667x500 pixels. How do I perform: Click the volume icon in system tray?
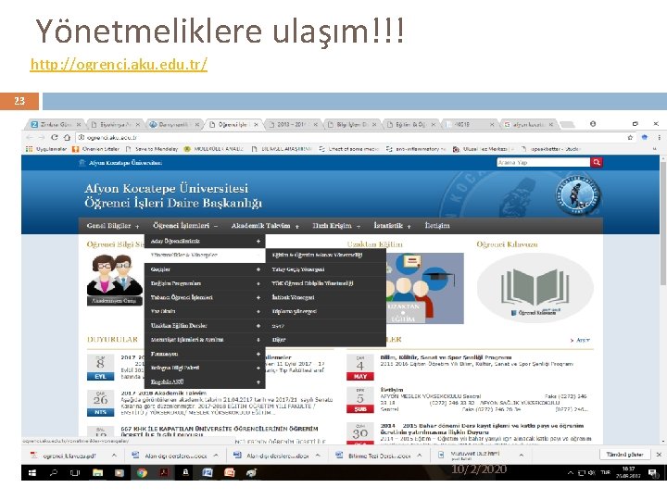click(592, 472)
